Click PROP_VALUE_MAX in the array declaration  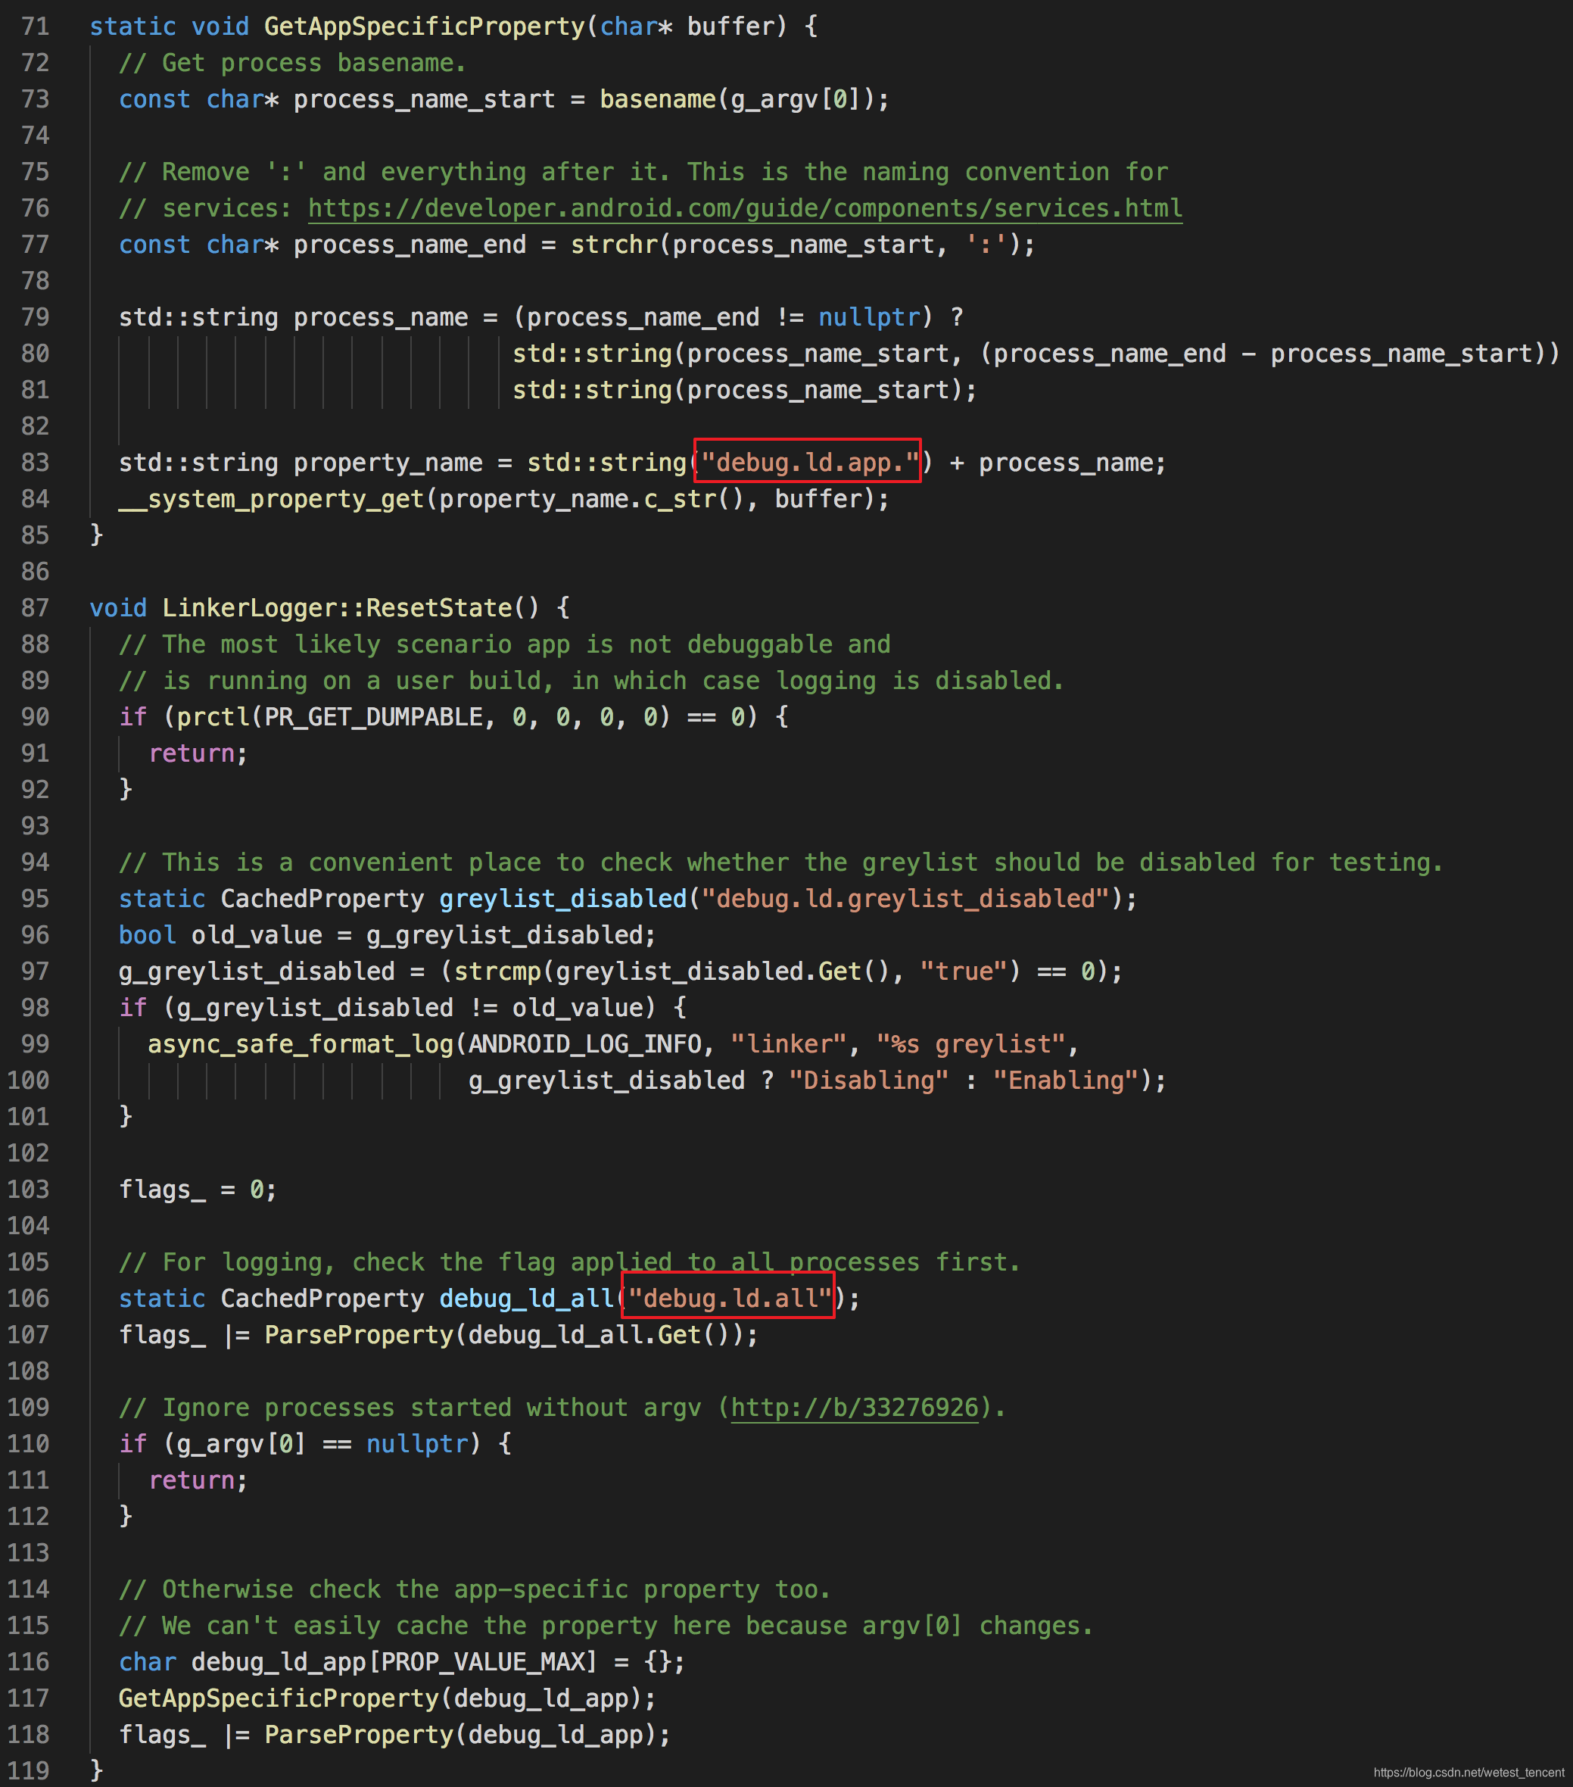(489, 1661)
